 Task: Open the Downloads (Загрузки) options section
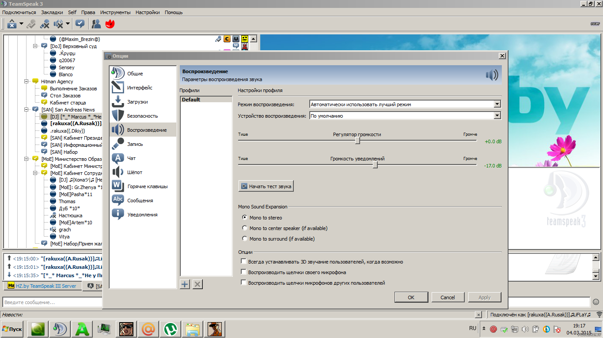[x=143, y=102]
